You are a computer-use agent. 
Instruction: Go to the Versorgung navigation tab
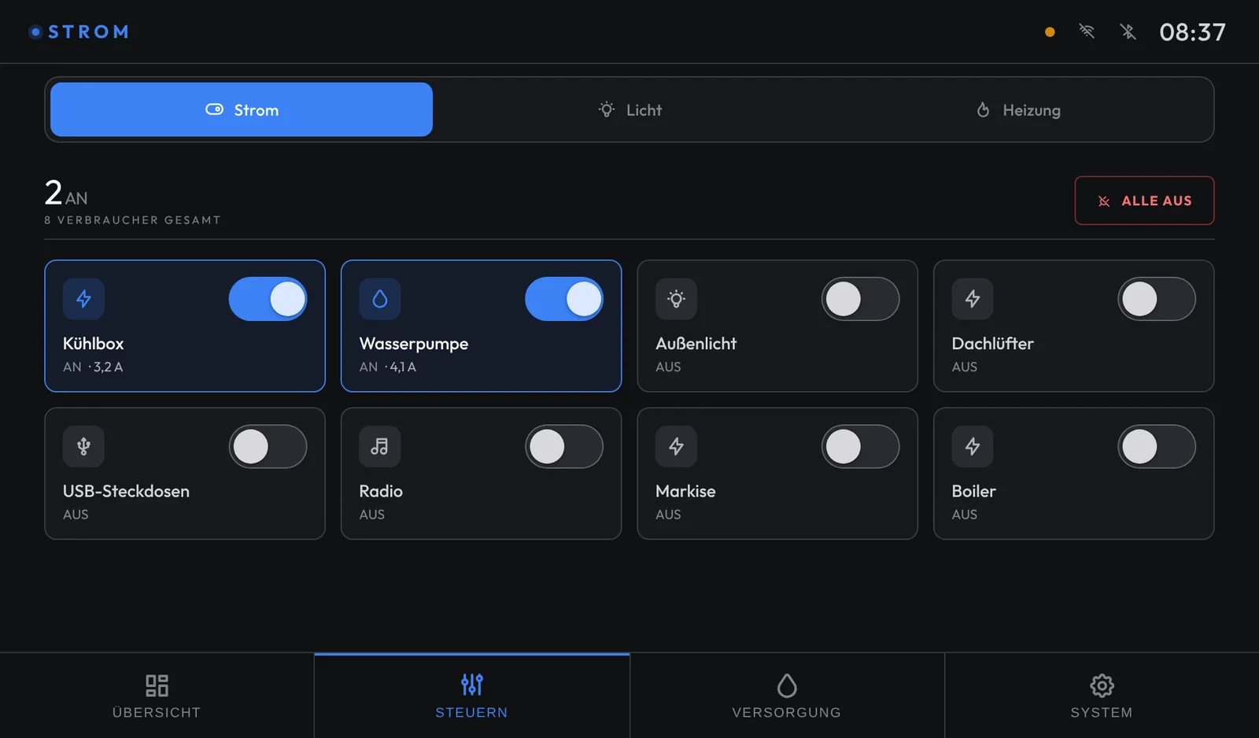click(787, 696)
